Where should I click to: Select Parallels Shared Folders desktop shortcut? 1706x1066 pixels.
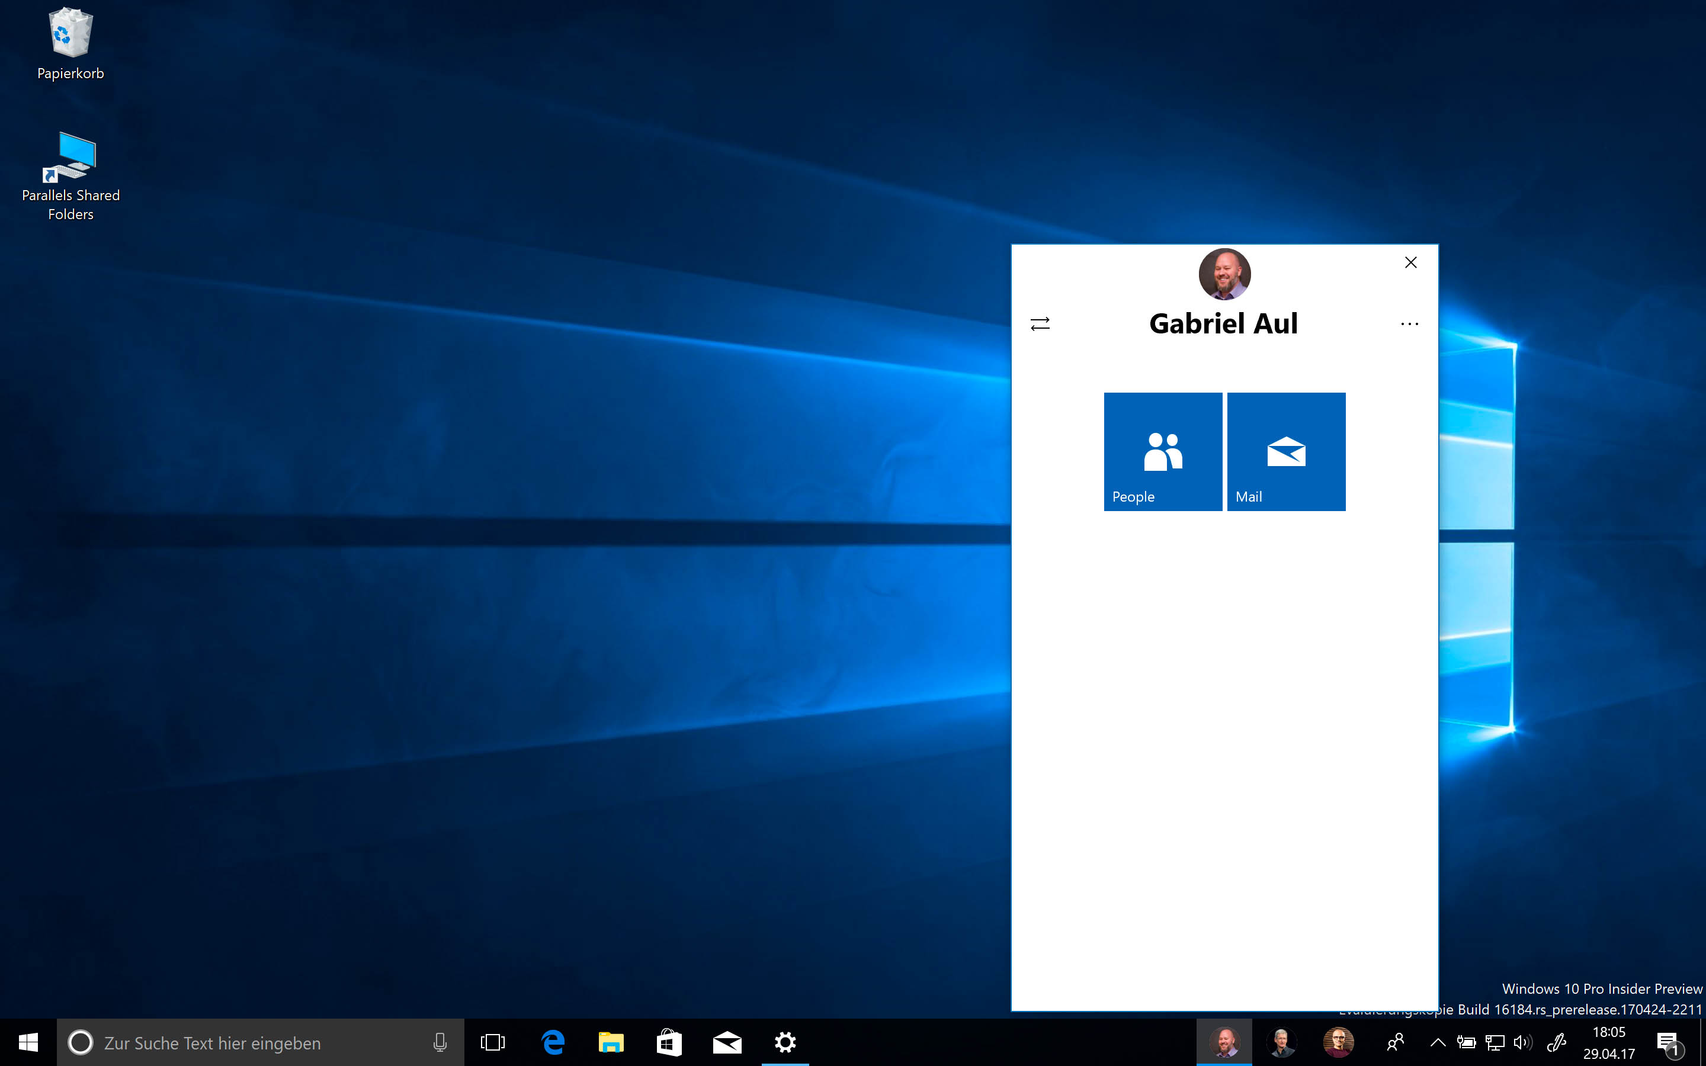70,176
